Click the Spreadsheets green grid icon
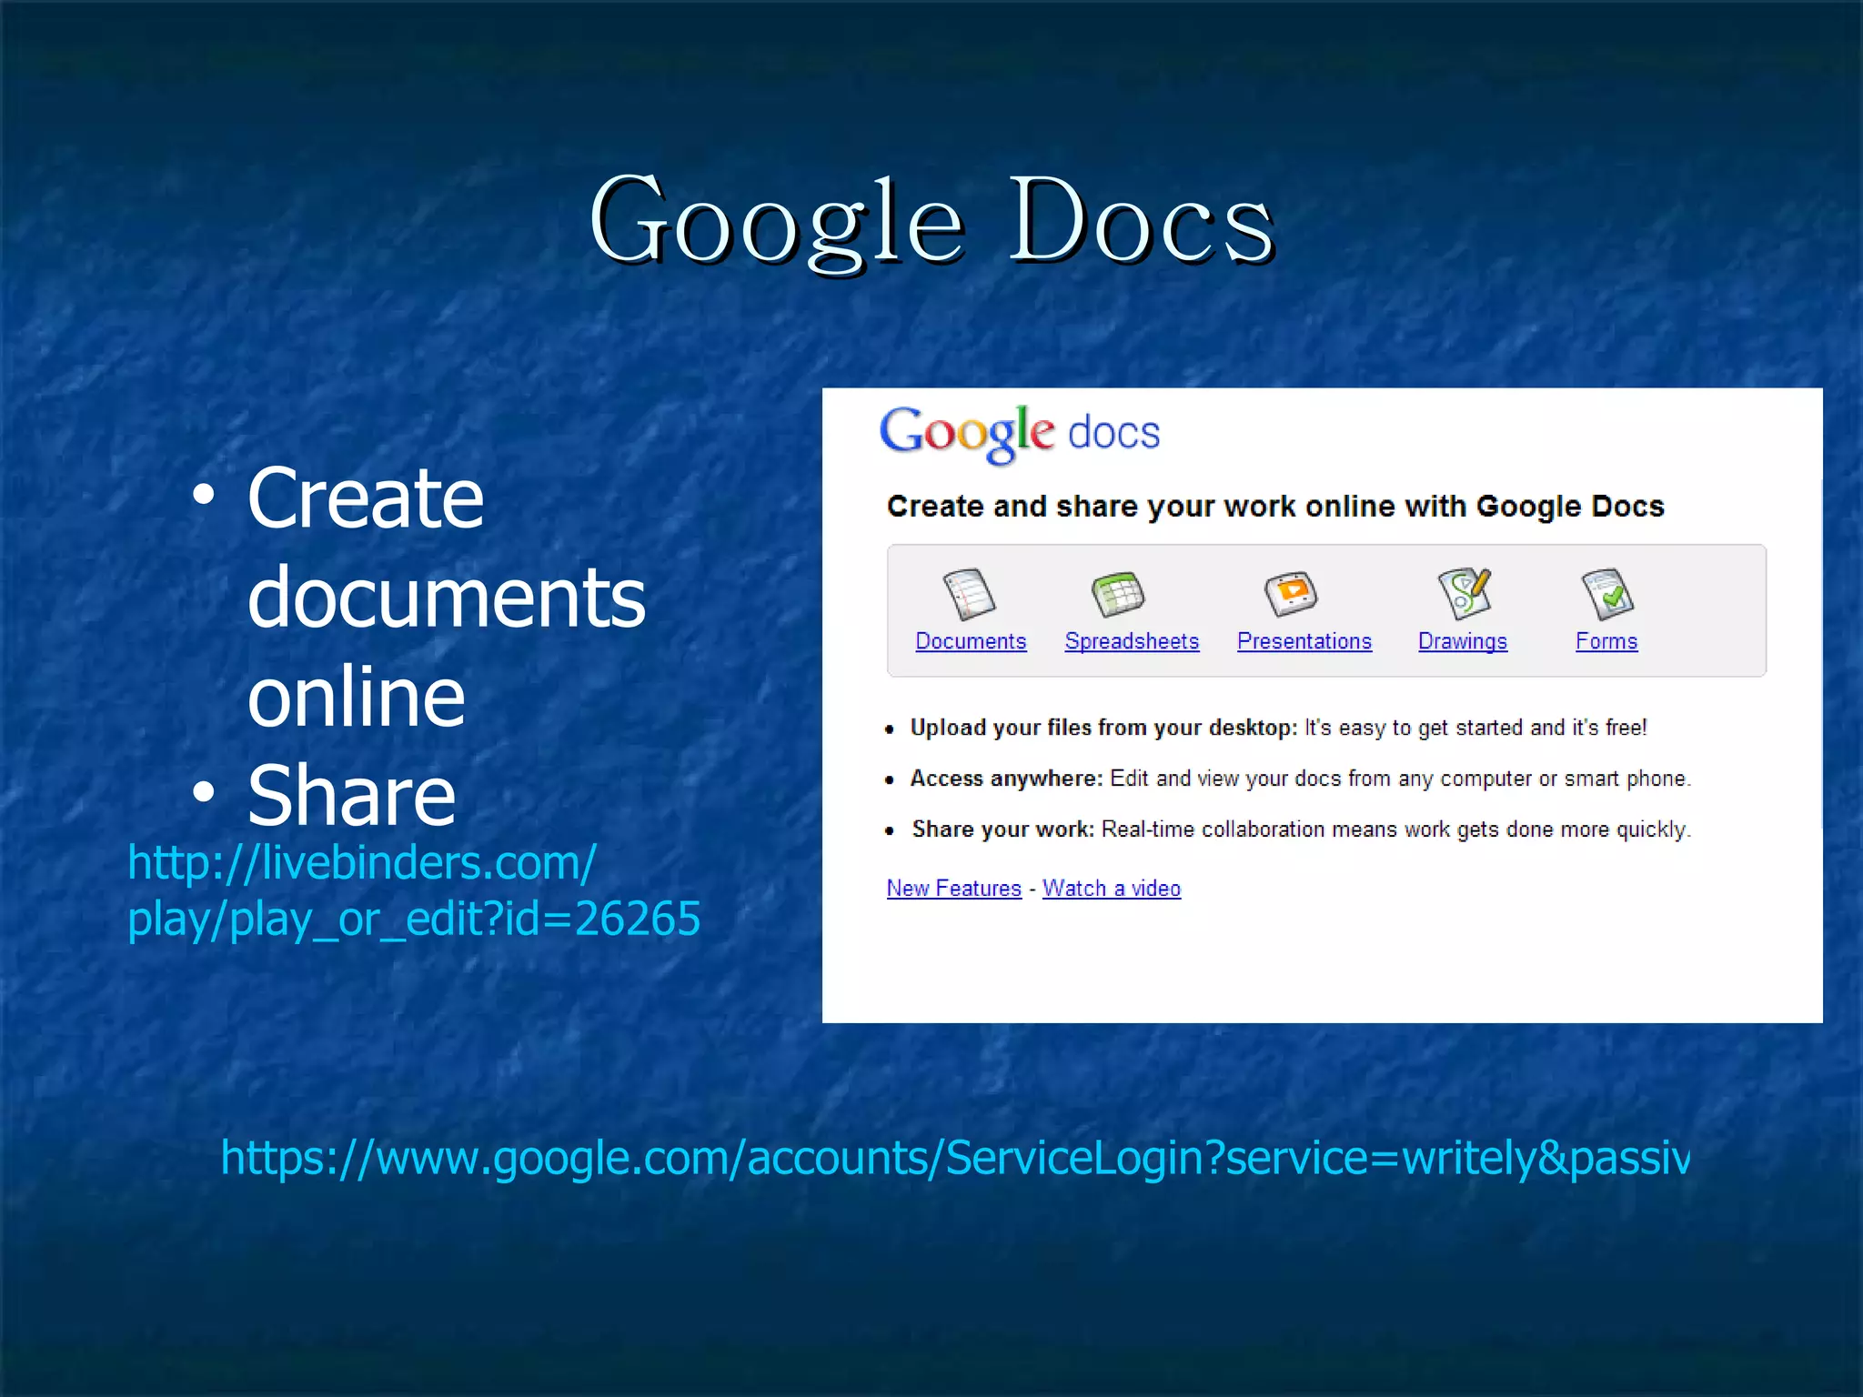The height and width of the screenshot is (1397, 1863). pyautogui.click(x=1118, y=594)
